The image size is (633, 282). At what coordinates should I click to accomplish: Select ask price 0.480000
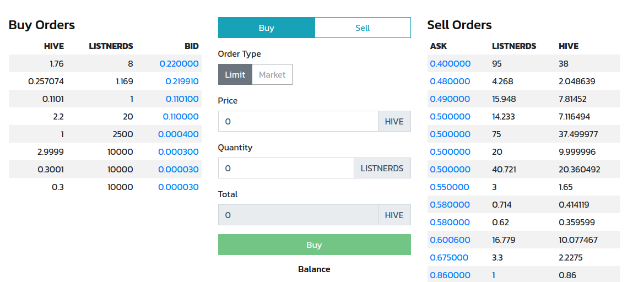tap(450, 82)
